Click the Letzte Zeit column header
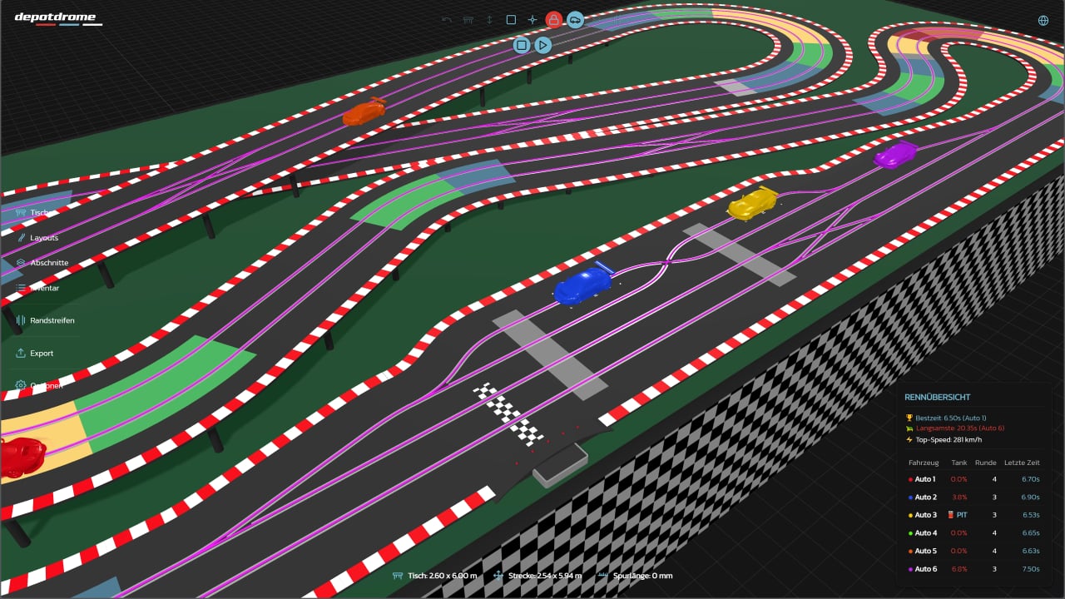This screenshot has height=599, width=1065. click(1021, 463)
